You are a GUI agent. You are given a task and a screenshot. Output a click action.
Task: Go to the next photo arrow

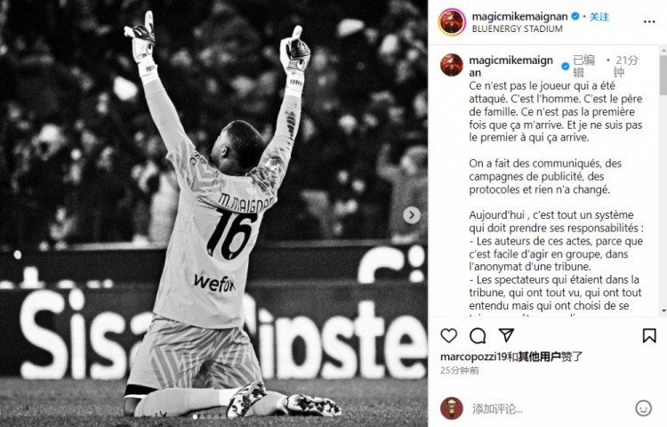tap(412, 215)
